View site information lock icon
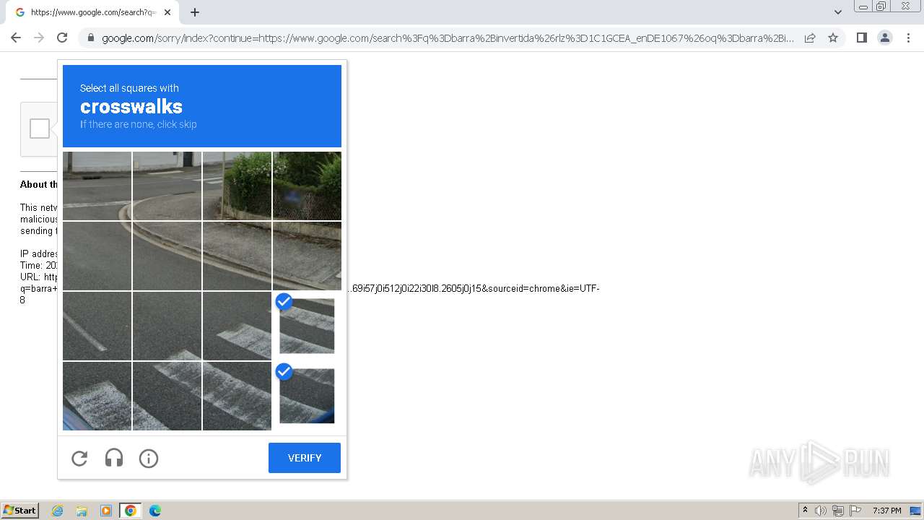 click(90, 38)
